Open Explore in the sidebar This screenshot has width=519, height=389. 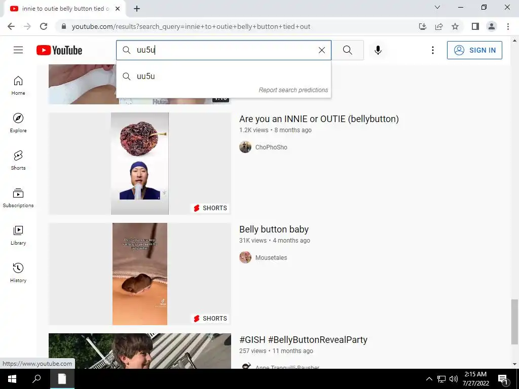18,123
